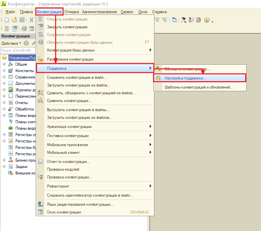Image resolution: width=261 pixels, height=231 pixels.
Task: Open the Файл menu
Action: click(x=10, y=12)
